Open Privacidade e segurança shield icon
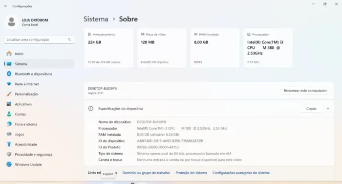Viewport: 342px width, 184px height. (x=9, y=154)
